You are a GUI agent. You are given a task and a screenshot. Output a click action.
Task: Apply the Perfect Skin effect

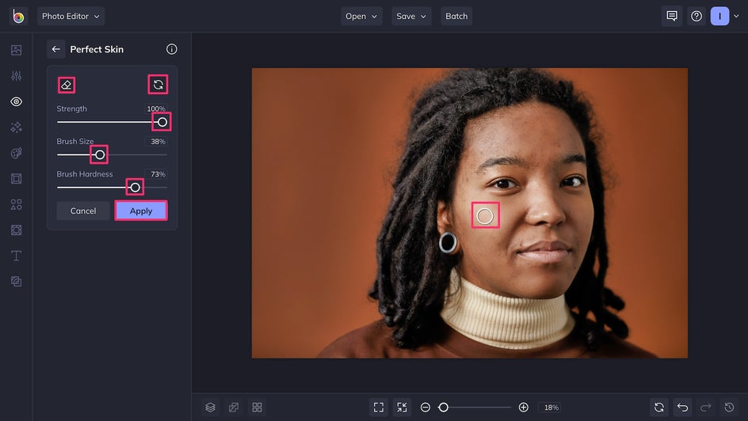(141, 210)
